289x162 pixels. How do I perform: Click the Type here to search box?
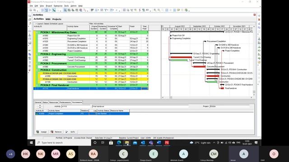[63, 143]
